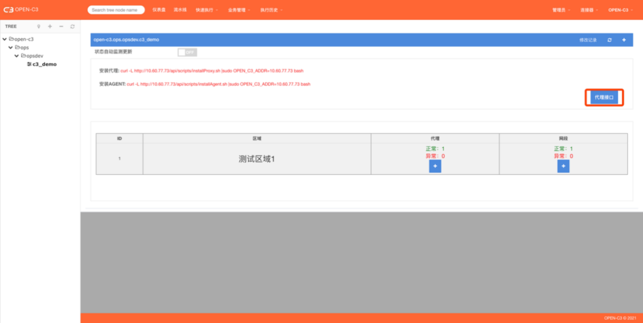This screenshot has height=323, width=643.
Task: Click the tree plus expand-all icon
Action: pos(50,26)
